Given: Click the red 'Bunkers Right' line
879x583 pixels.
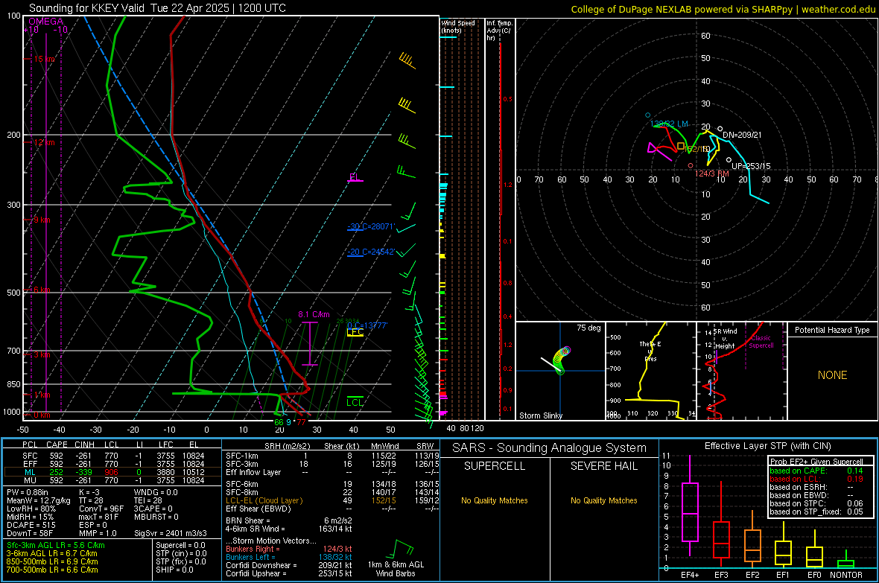Looking at the screenshot, I should pos(289,549).
